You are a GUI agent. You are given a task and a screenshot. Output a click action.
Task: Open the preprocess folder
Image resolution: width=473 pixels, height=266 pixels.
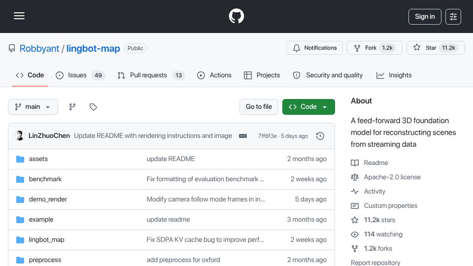(x=45, y=260)
